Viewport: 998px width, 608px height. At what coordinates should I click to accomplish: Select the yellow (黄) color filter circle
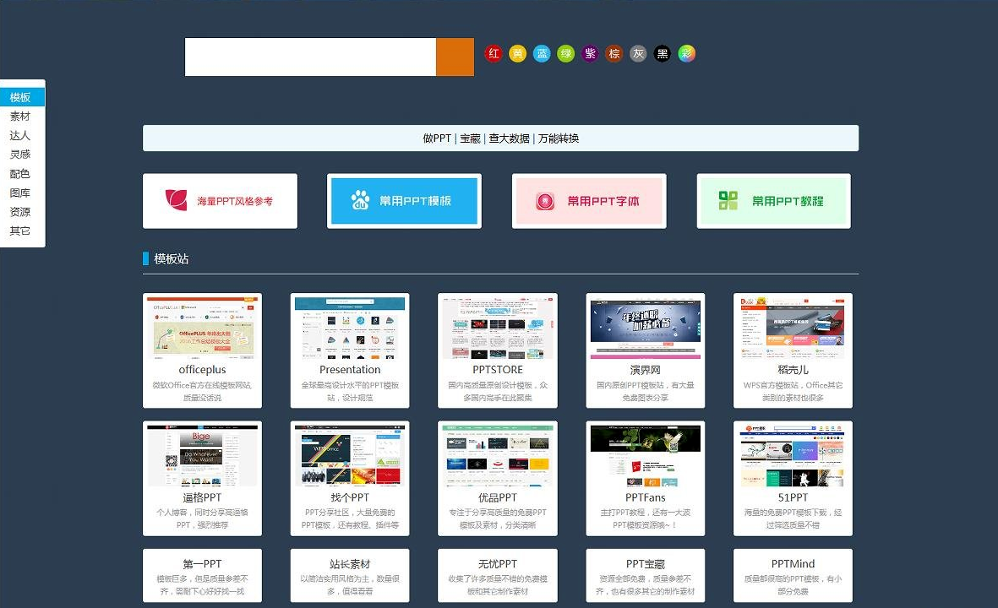point(518,53)
